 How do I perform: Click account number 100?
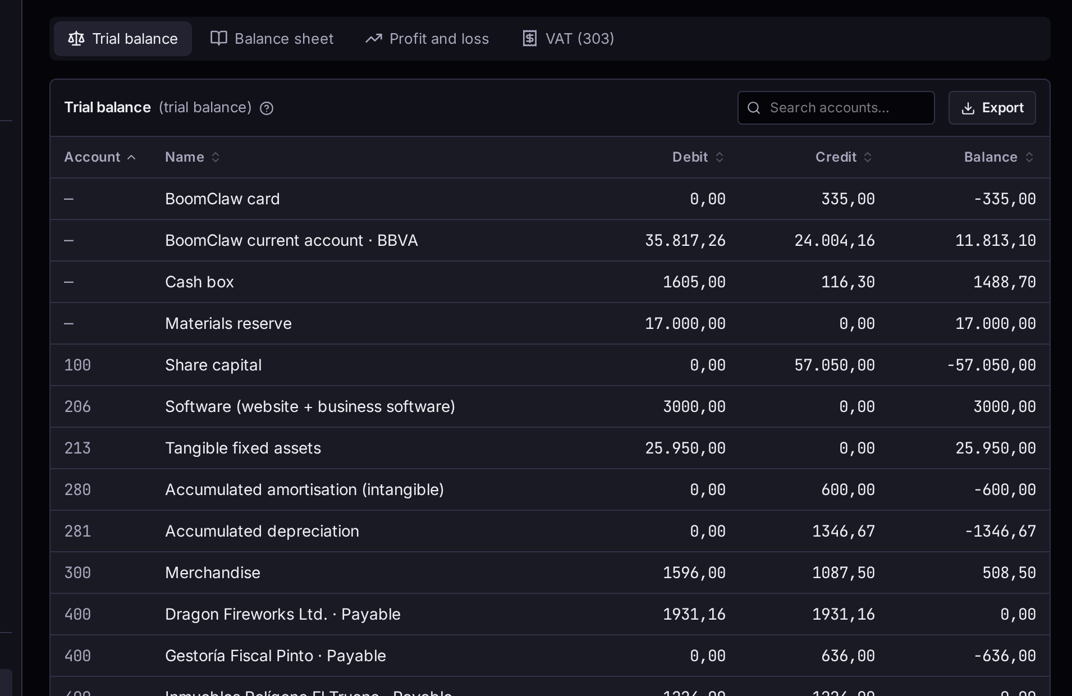pyautogui.click(x=77, y=365)
